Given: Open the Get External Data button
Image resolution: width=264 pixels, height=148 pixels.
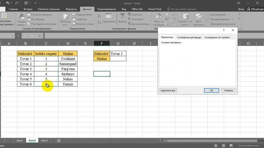Looking at the screenshot, I should click(x=5, y=20).
